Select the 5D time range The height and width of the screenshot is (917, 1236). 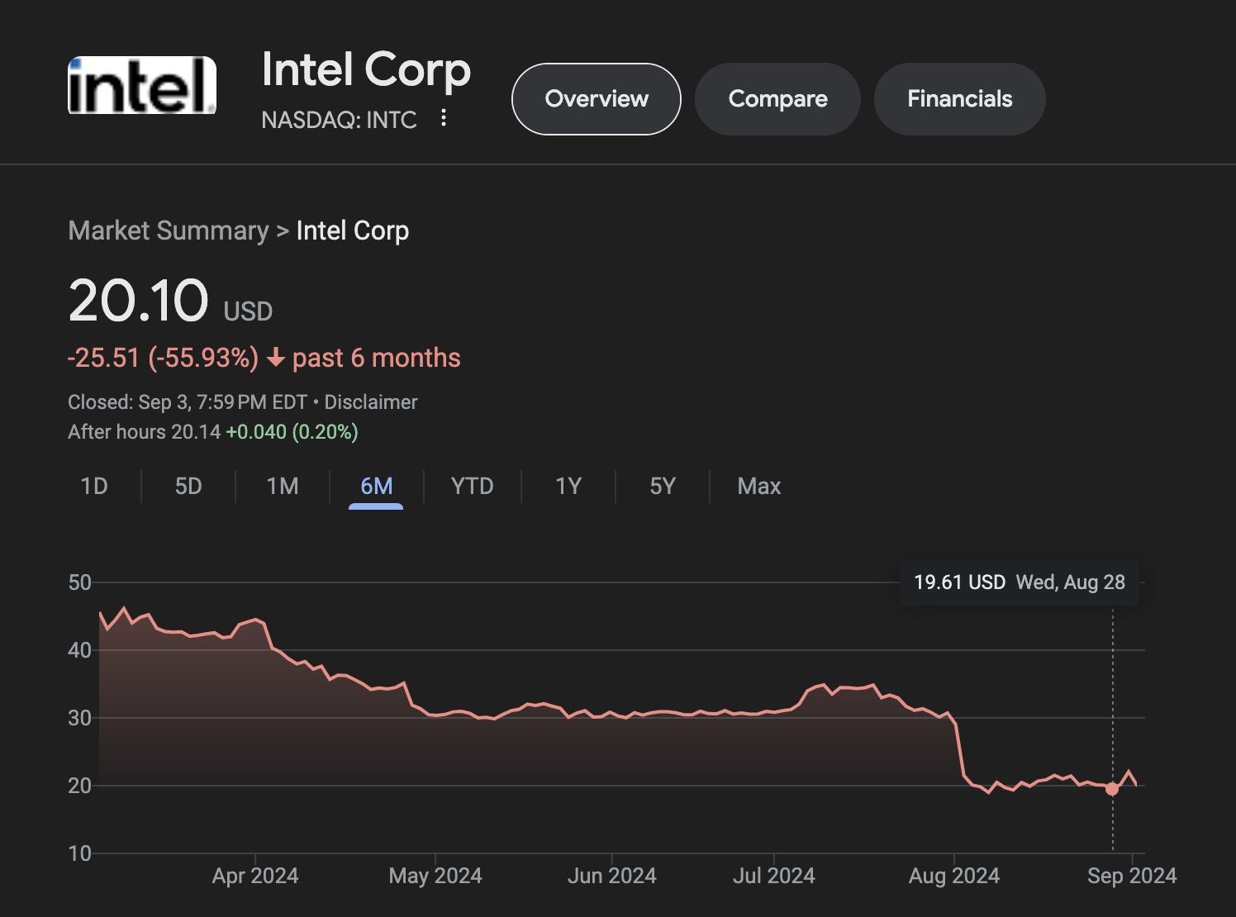tap(188, 486)
